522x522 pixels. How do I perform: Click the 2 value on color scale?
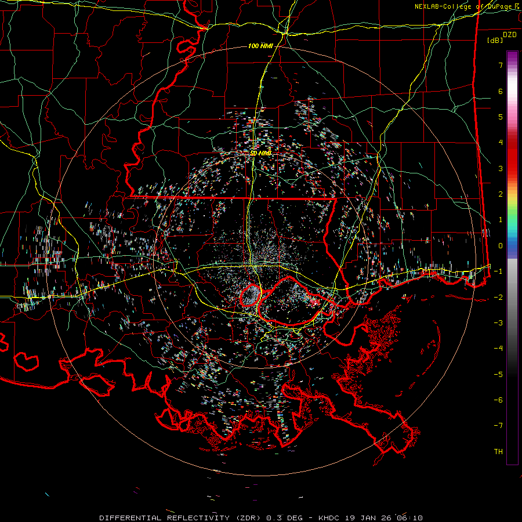501,194
